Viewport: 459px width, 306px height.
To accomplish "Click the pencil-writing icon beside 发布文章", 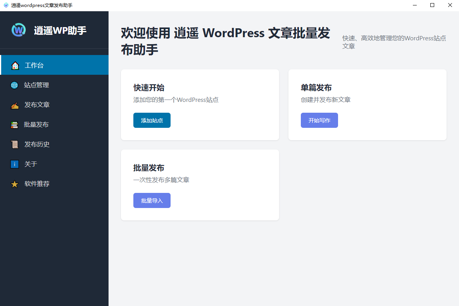I will [15, 105].
